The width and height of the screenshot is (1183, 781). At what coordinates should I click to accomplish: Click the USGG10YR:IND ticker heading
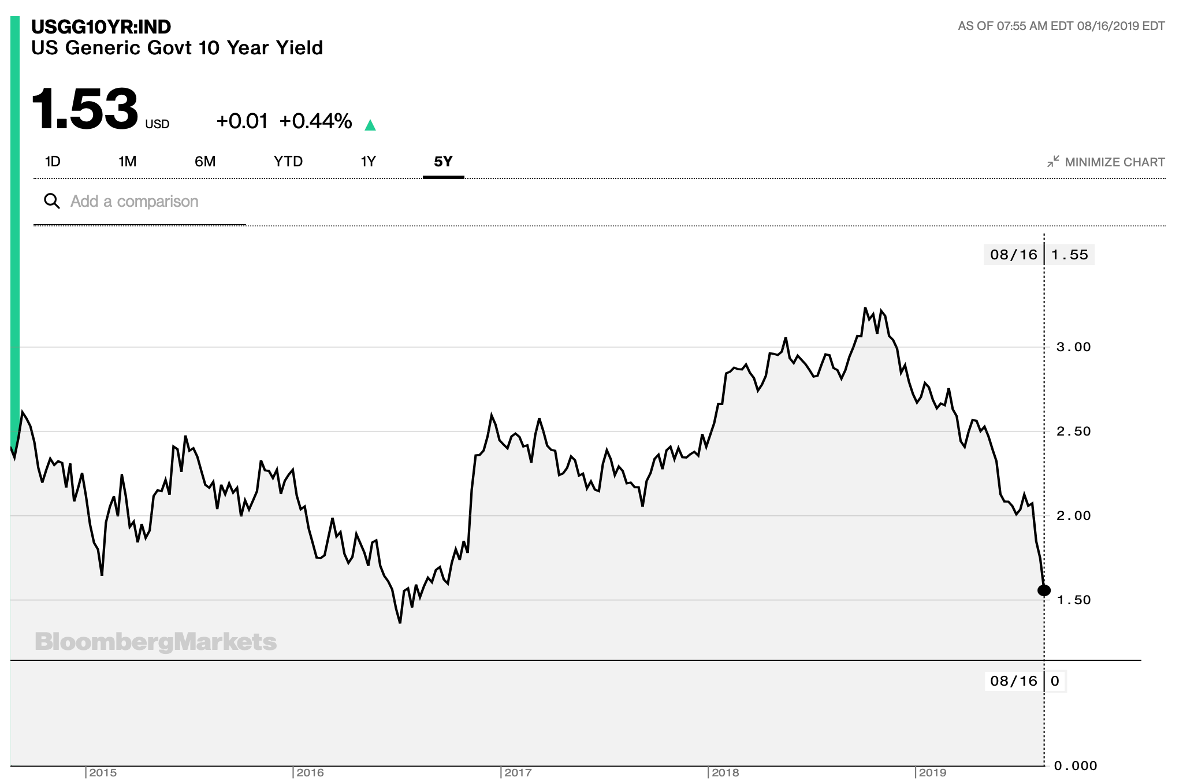[101, 27]
